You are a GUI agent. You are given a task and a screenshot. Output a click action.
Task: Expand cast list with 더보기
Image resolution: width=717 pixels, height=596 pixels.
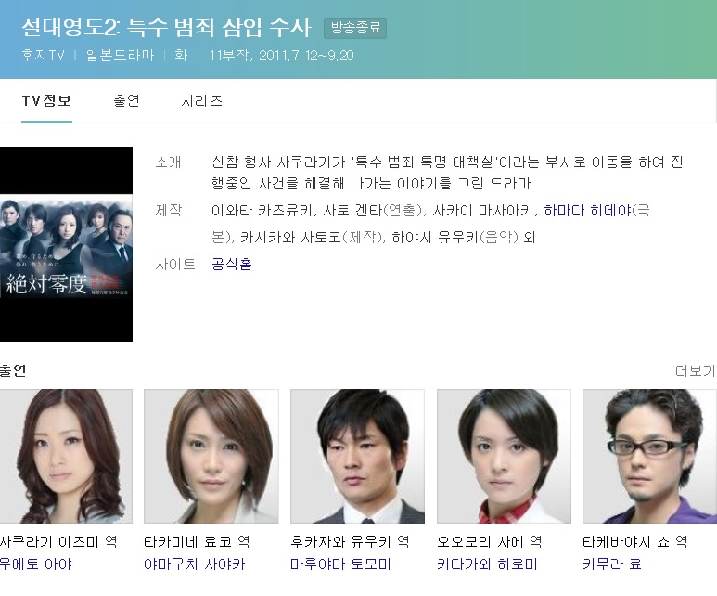tap(695, 370)
